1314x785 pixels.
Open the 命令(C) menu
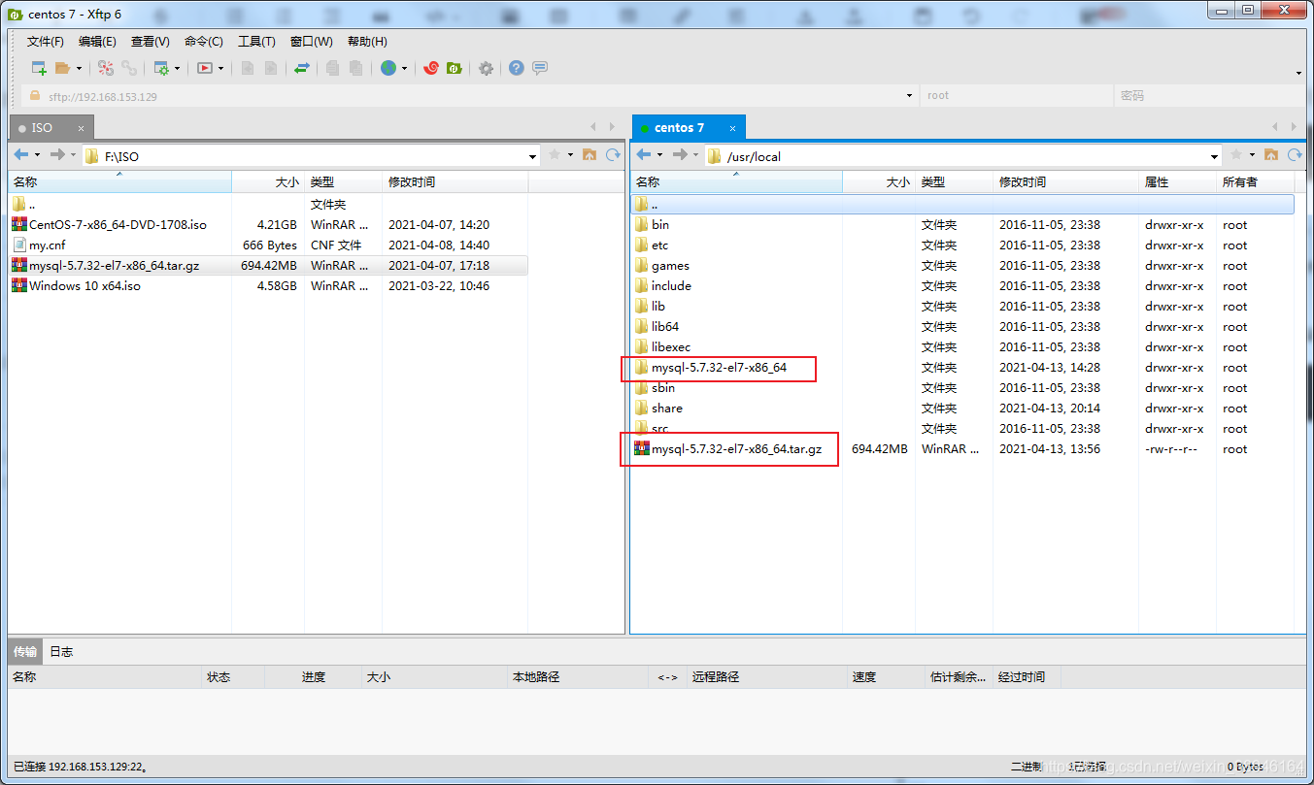[x=204, y=42]
